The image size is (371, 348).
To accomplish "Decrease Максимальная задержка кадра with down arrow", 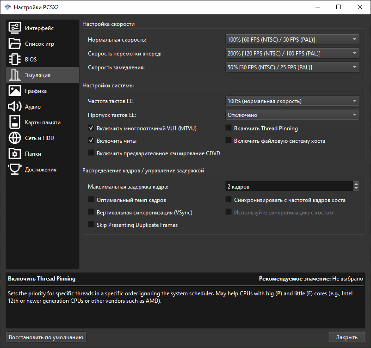I will coord(356,189).
